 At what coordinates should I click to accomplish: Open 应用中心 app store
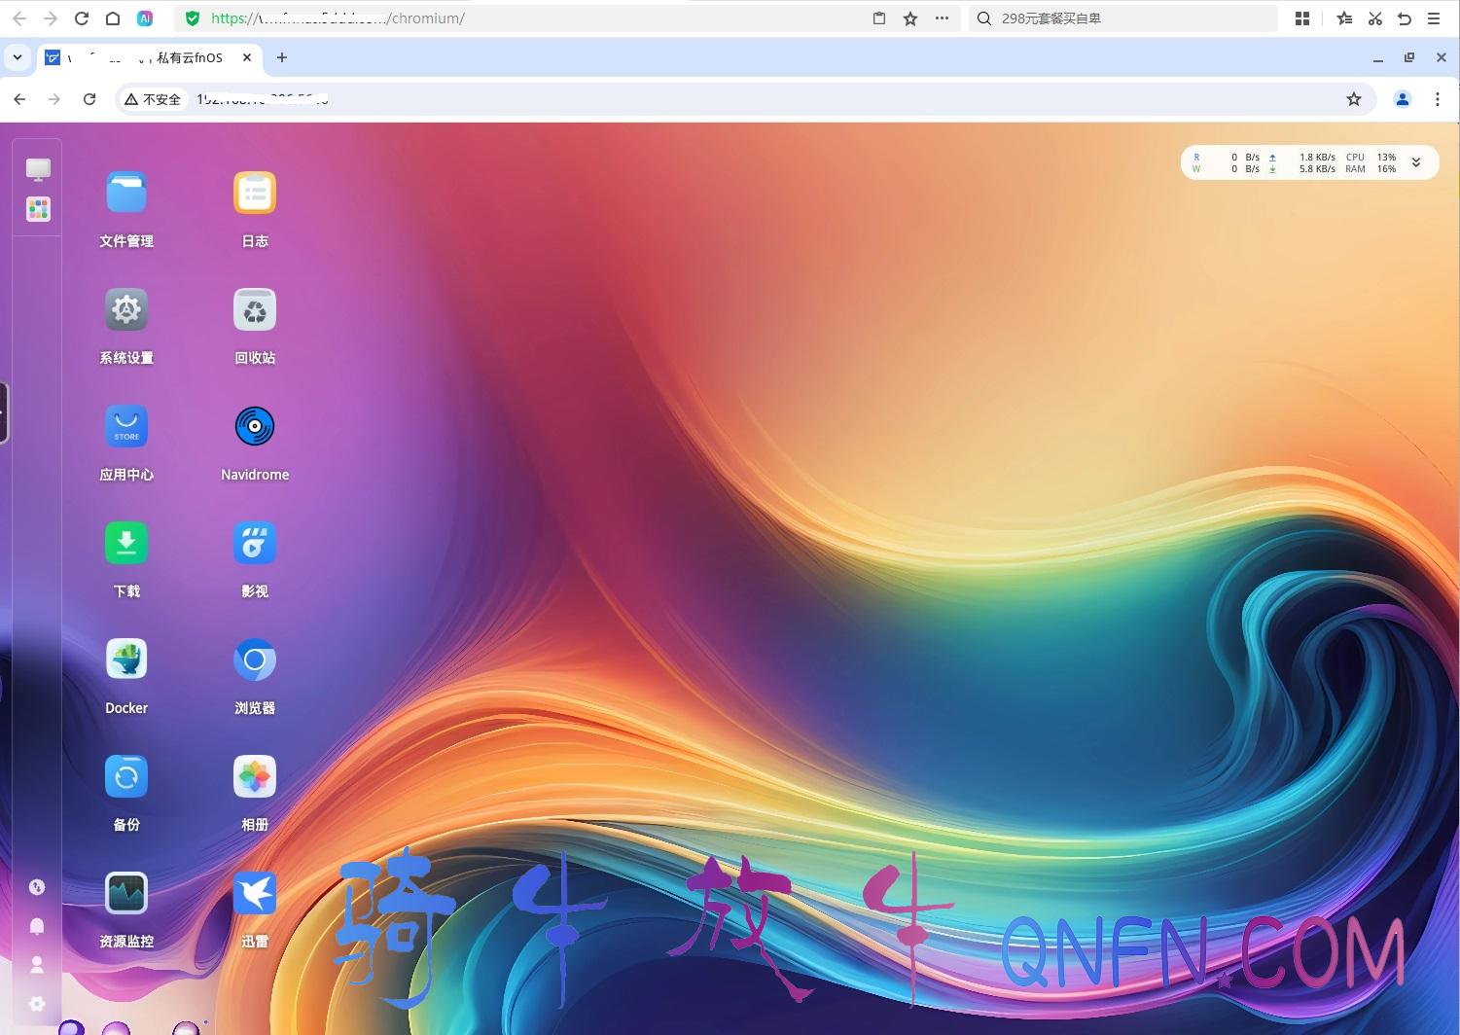click(x=126, y=427)
